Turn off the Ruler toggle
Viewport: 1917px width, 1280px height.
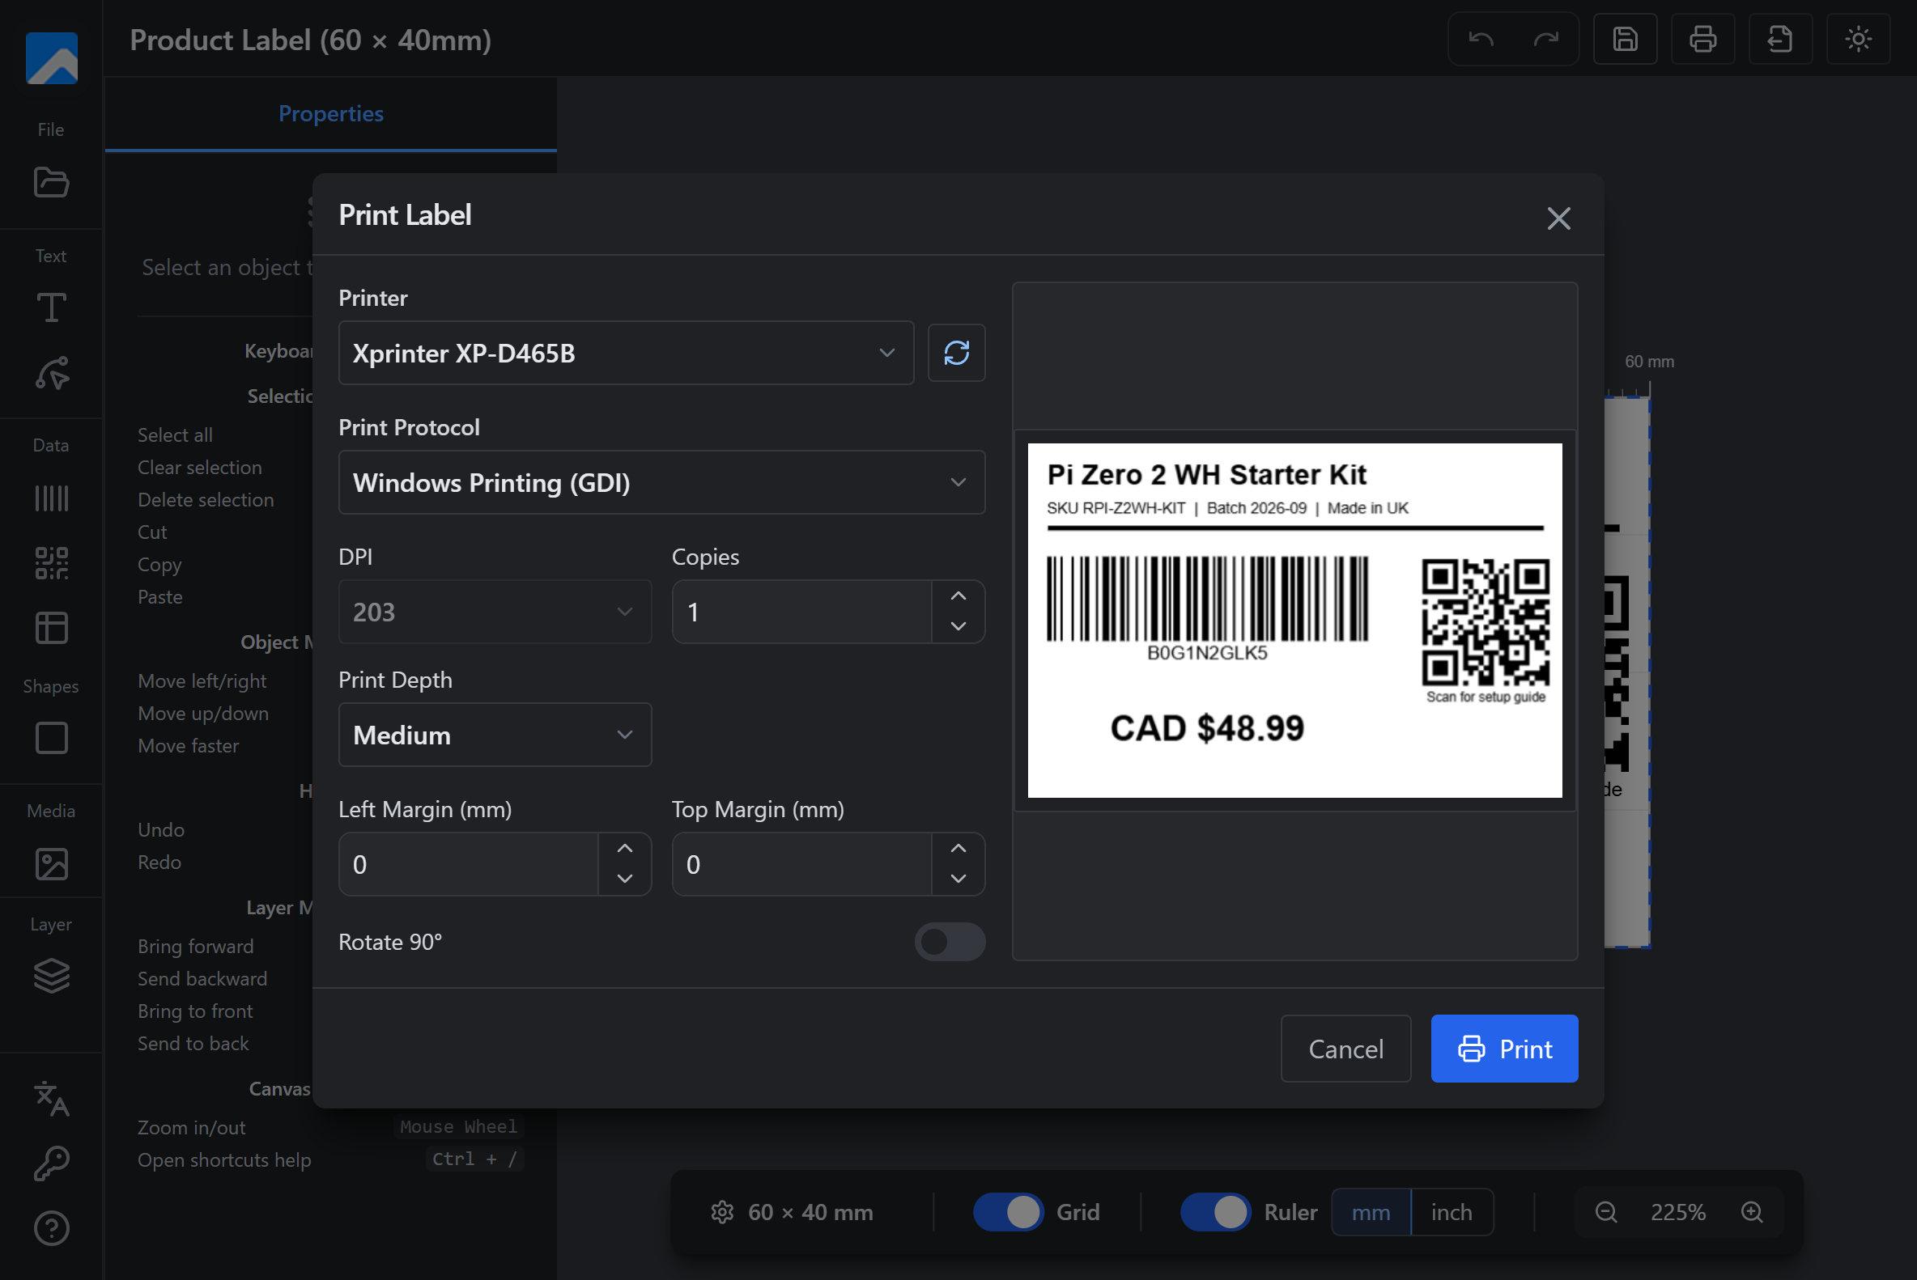click(x=1215, y=1212)
